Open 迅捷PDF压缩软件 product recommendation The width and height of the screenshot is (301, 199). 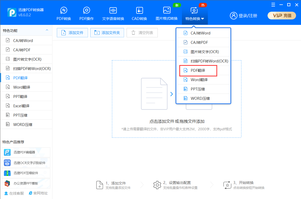(26, 173)
